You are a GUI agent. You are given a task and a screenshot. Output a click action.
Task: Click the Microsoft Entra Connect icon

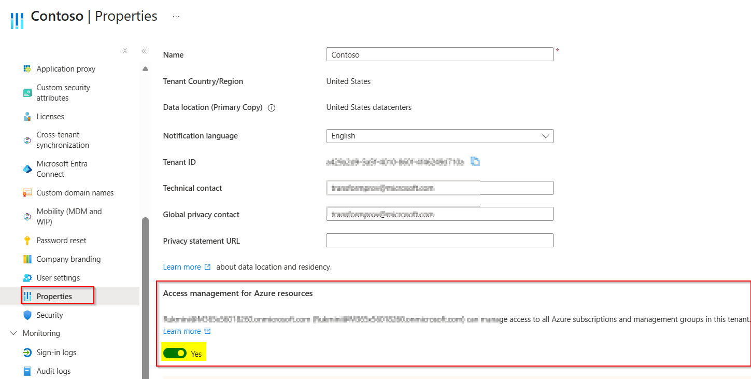click(x=27, y=169)
